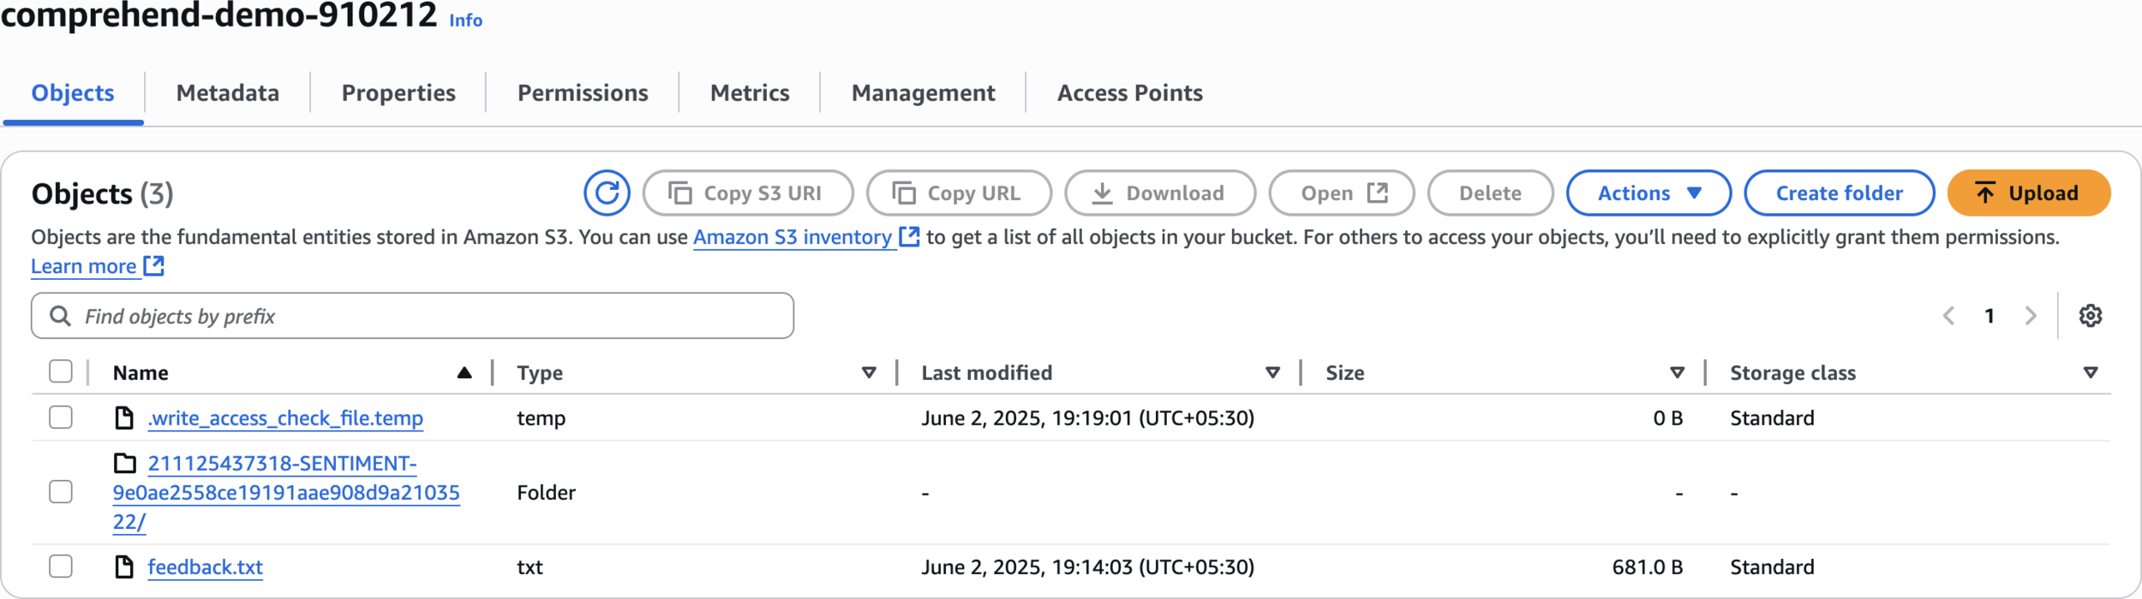Click the '0 B' size cell
This screenshot has width=2142, height=599.
[1667, 418]
